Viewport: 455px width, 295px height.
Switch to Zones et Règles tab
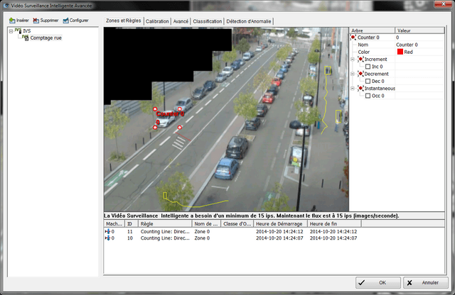pos(123,21)
